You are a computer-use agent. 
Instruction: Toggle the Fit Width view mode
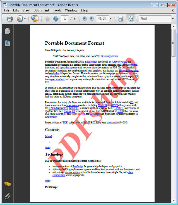121,19
